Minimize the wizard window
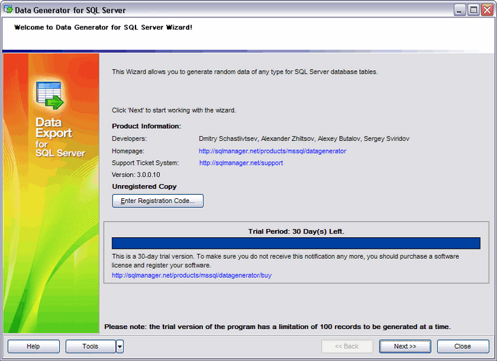 (460, 10)
